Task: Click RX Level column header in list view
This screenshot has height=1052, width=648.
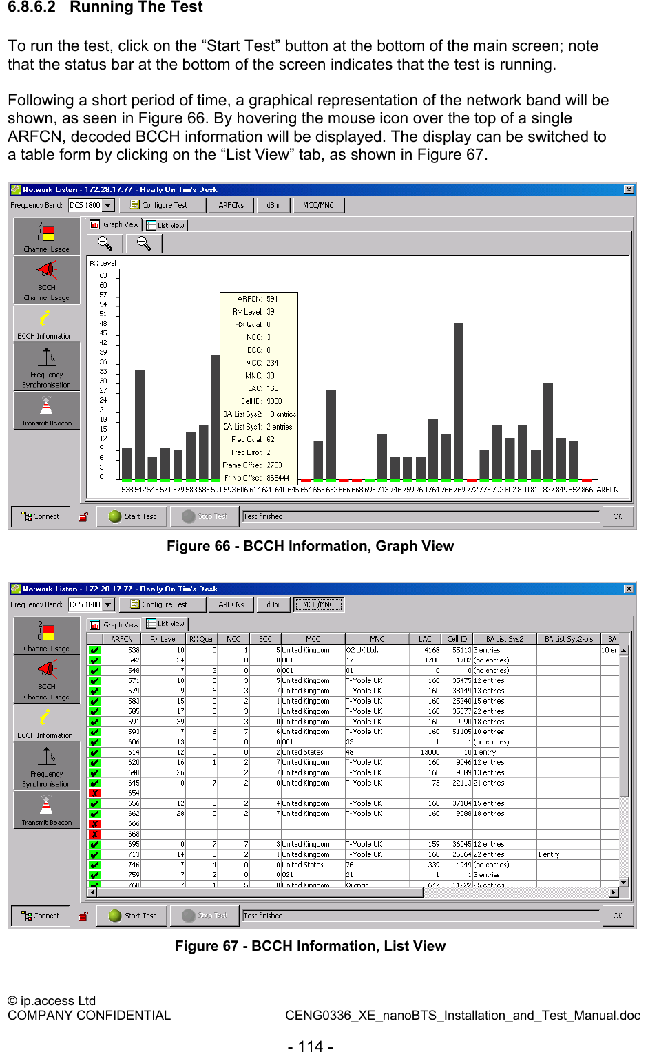Action: point(163,639)
